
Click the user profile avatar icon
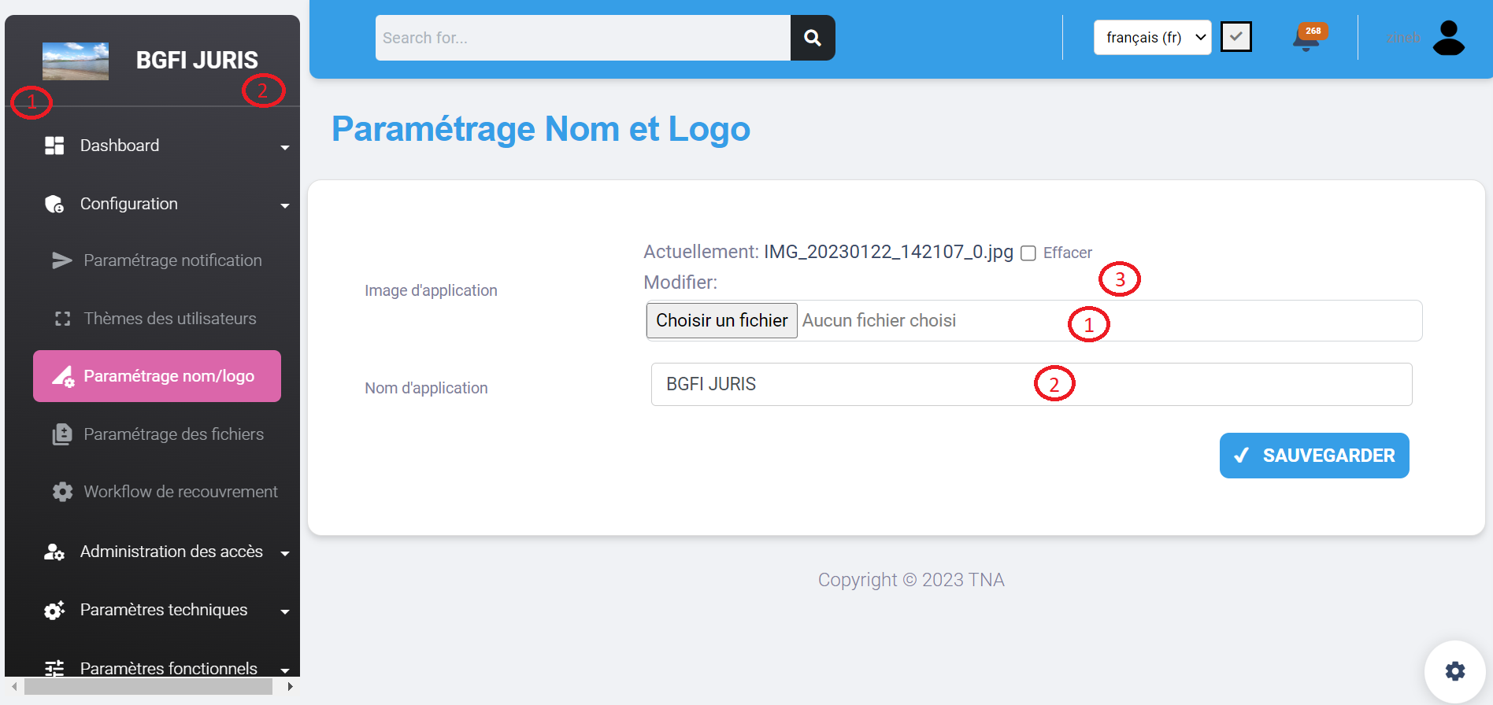[1447, 38]
